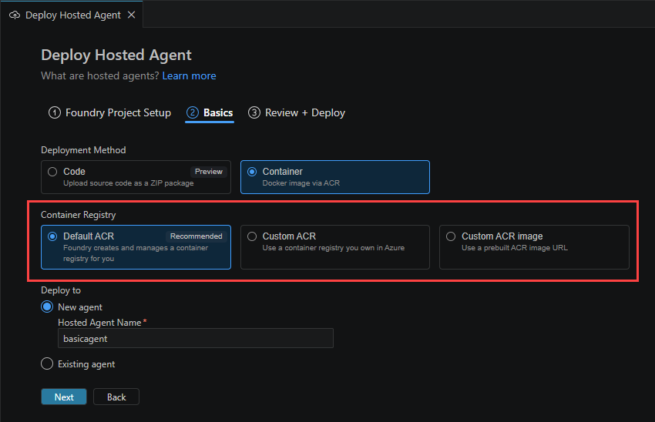This screenshot has height=422, width=655.
Task: Select the New agent radio button
Action: [47, 306]
